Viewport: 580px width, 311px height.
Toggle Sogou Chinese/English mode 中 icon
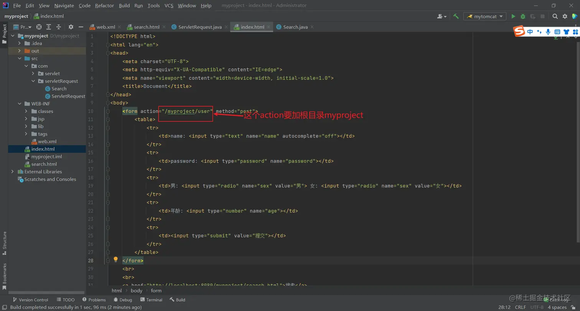[x=530, y=32]
